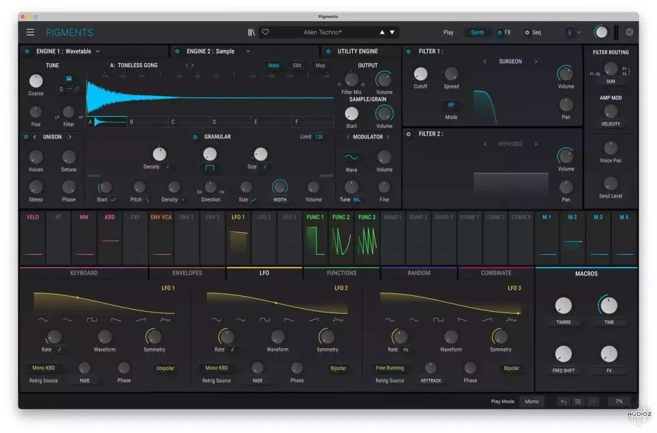Switch to previous Filter 2 type arrow
This screenshot has width=657, height=433.
(485, 144)
